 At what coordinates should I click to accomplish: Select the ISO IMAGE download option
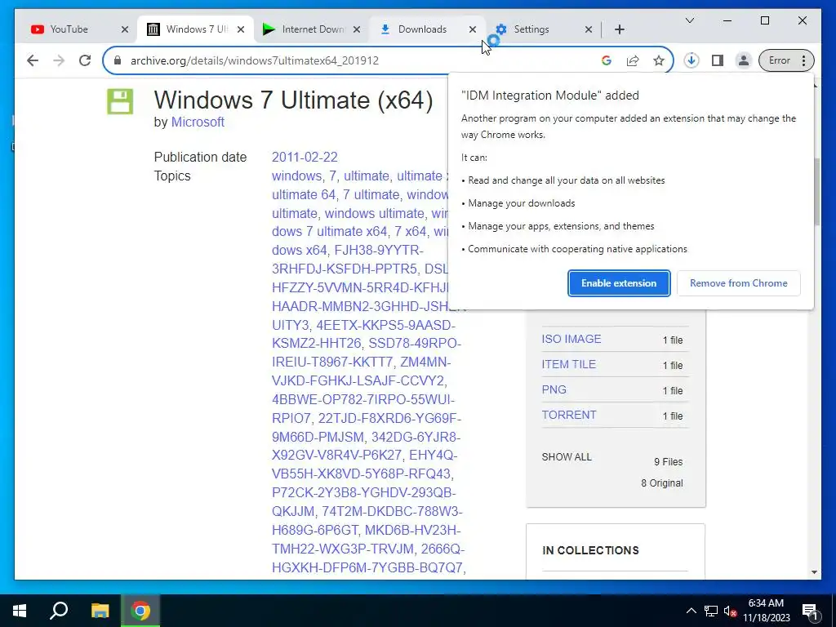coord(571,339)
